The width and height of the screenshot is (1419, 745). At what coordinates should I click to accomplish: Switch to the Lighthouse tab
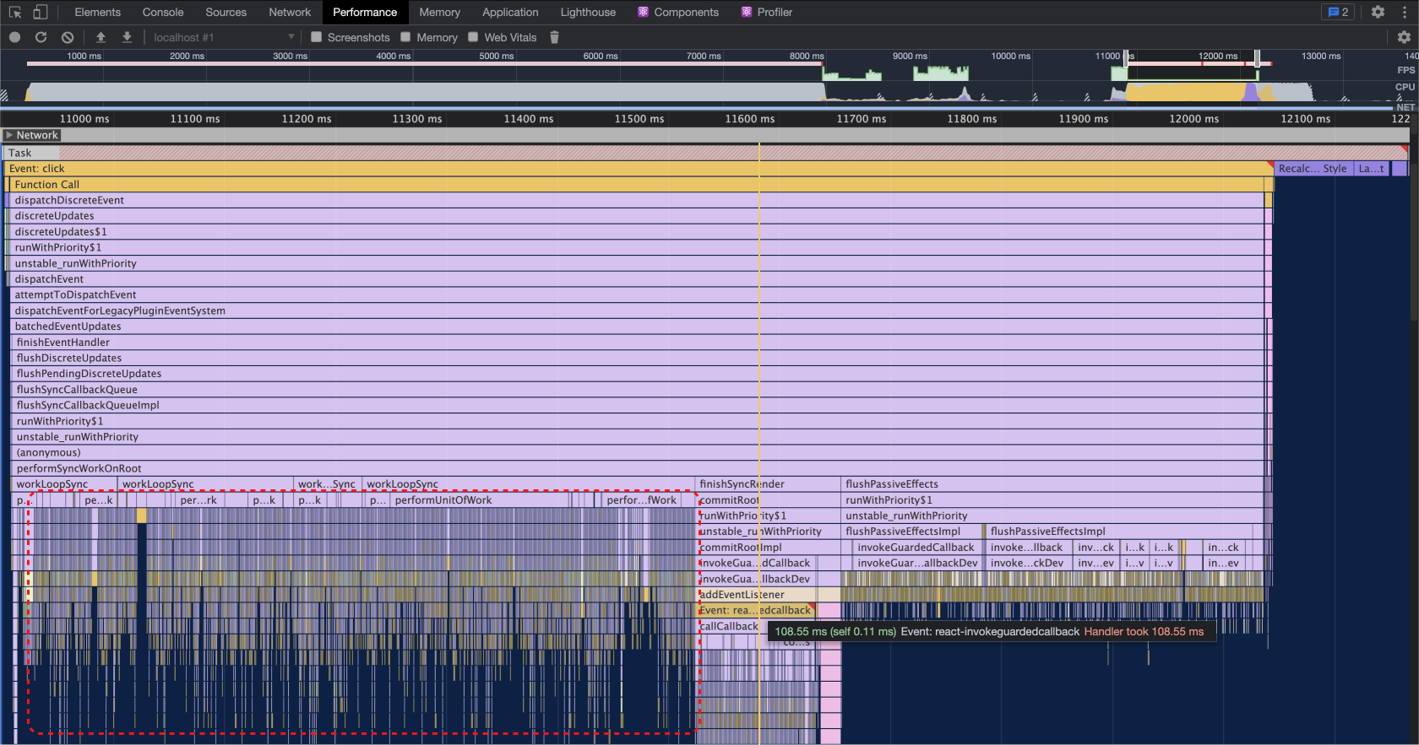pos(588,12)
